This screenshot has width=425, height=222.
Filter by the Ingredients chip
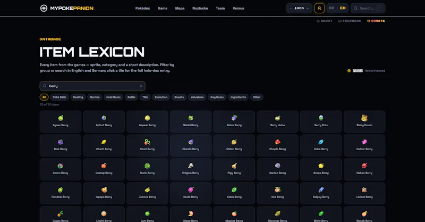click(238, 97)
